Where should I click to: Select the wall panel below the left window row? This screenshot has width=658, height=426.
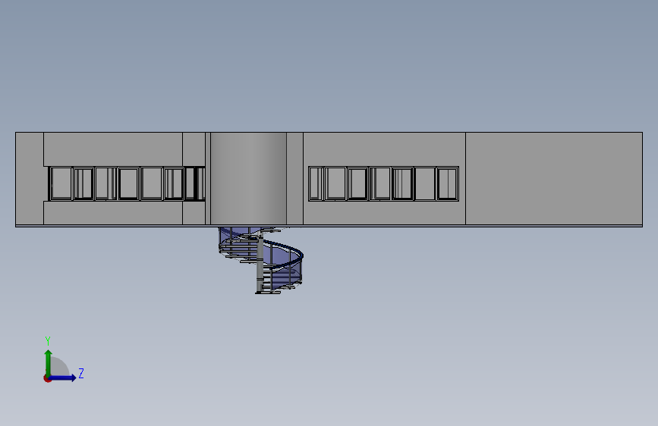click(x=113, y=213)
